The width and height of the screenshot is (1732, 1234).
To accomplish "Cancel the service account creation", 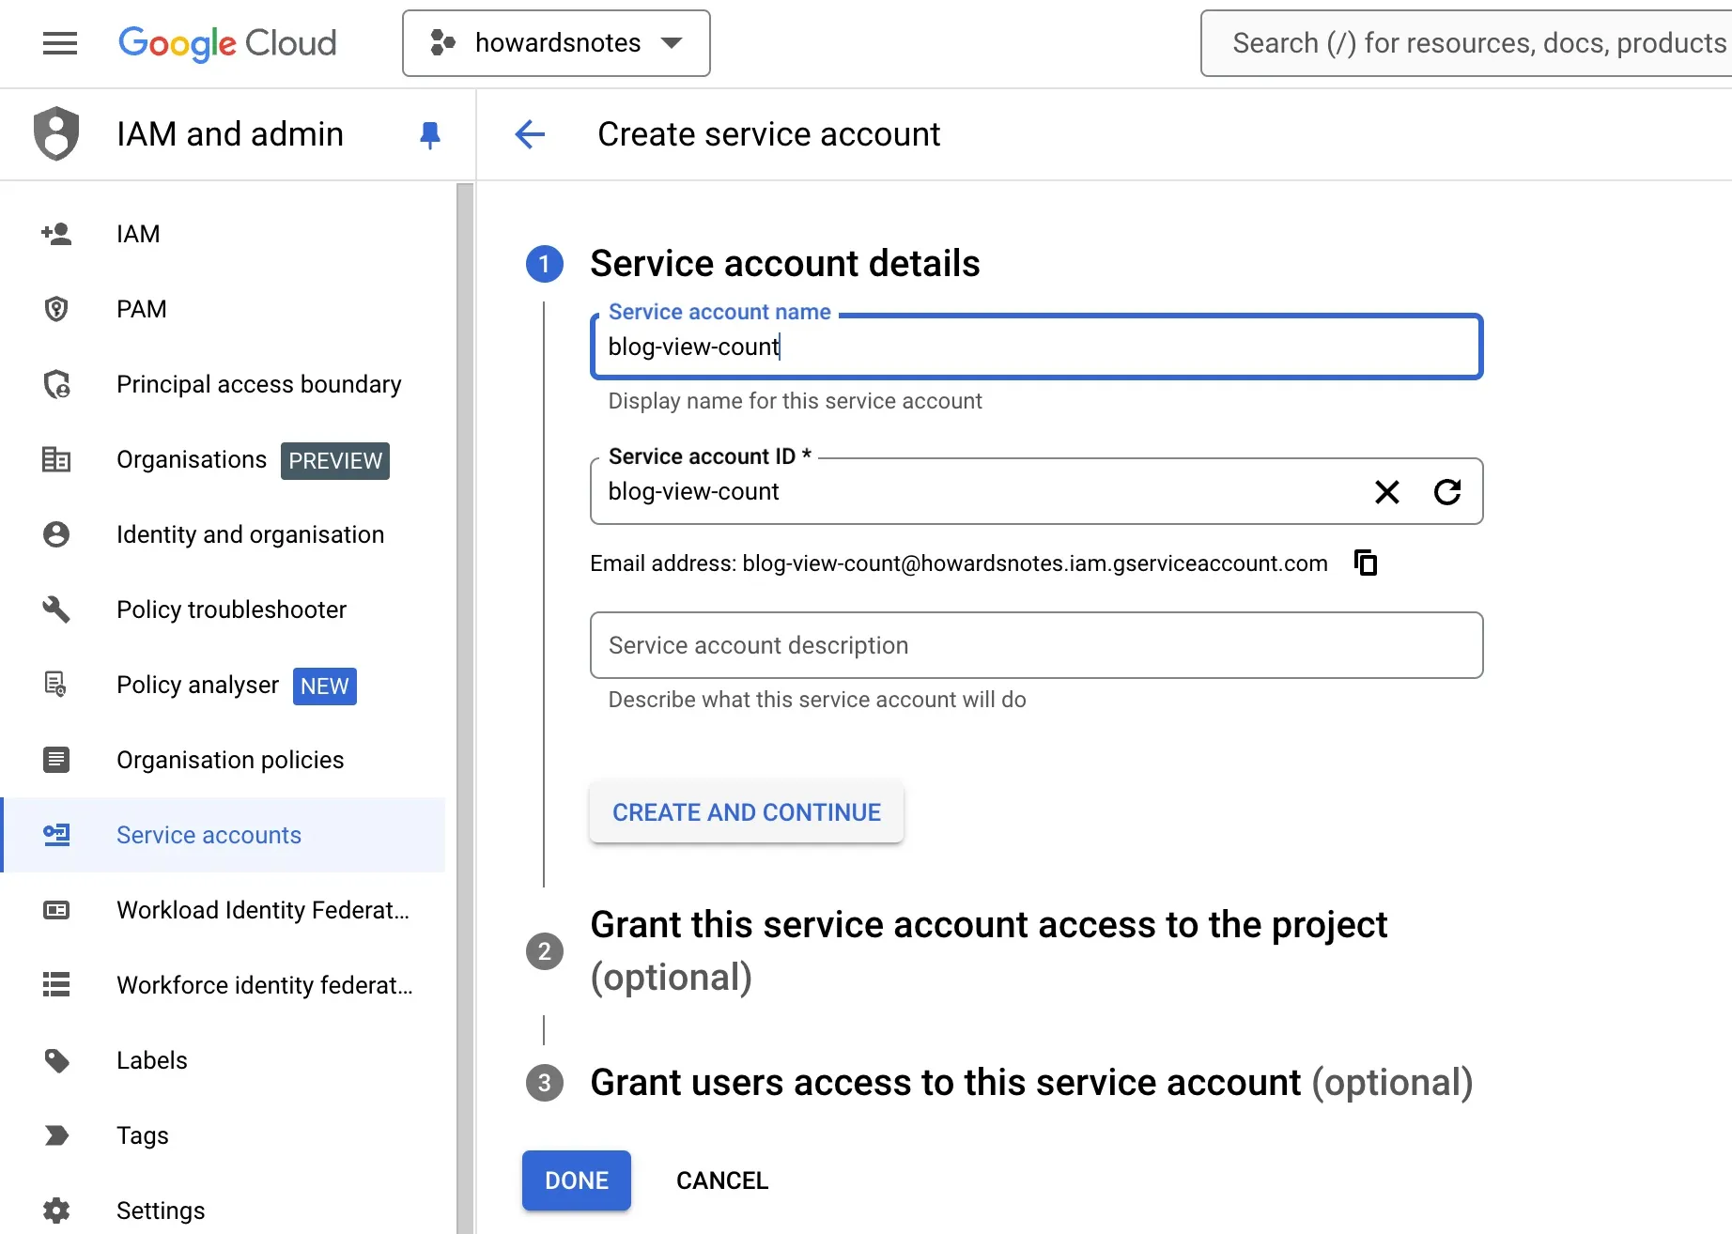I will (x=720, y=1180).
